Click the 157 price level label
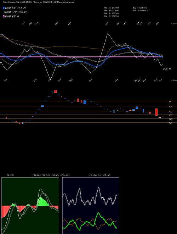Screen dimensions: 177x234 170,115
